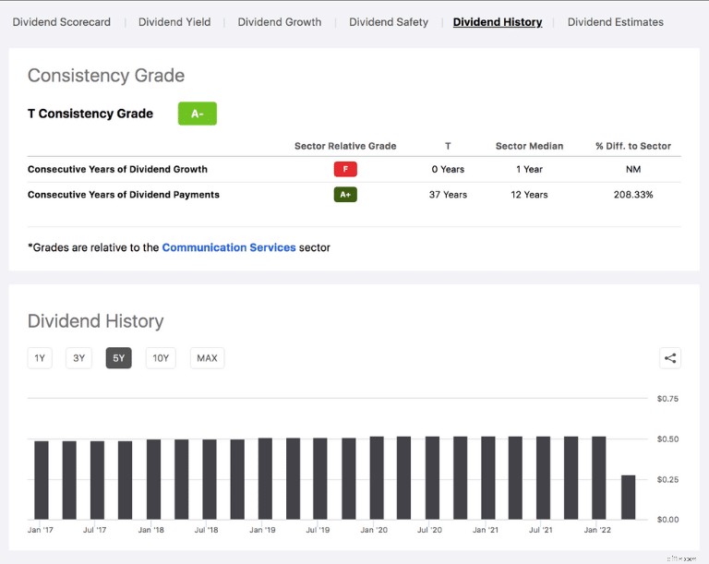The height and width of the screenshot is (564, 709).
Task: Click the 12 Years sector median value
Action: 530,195
